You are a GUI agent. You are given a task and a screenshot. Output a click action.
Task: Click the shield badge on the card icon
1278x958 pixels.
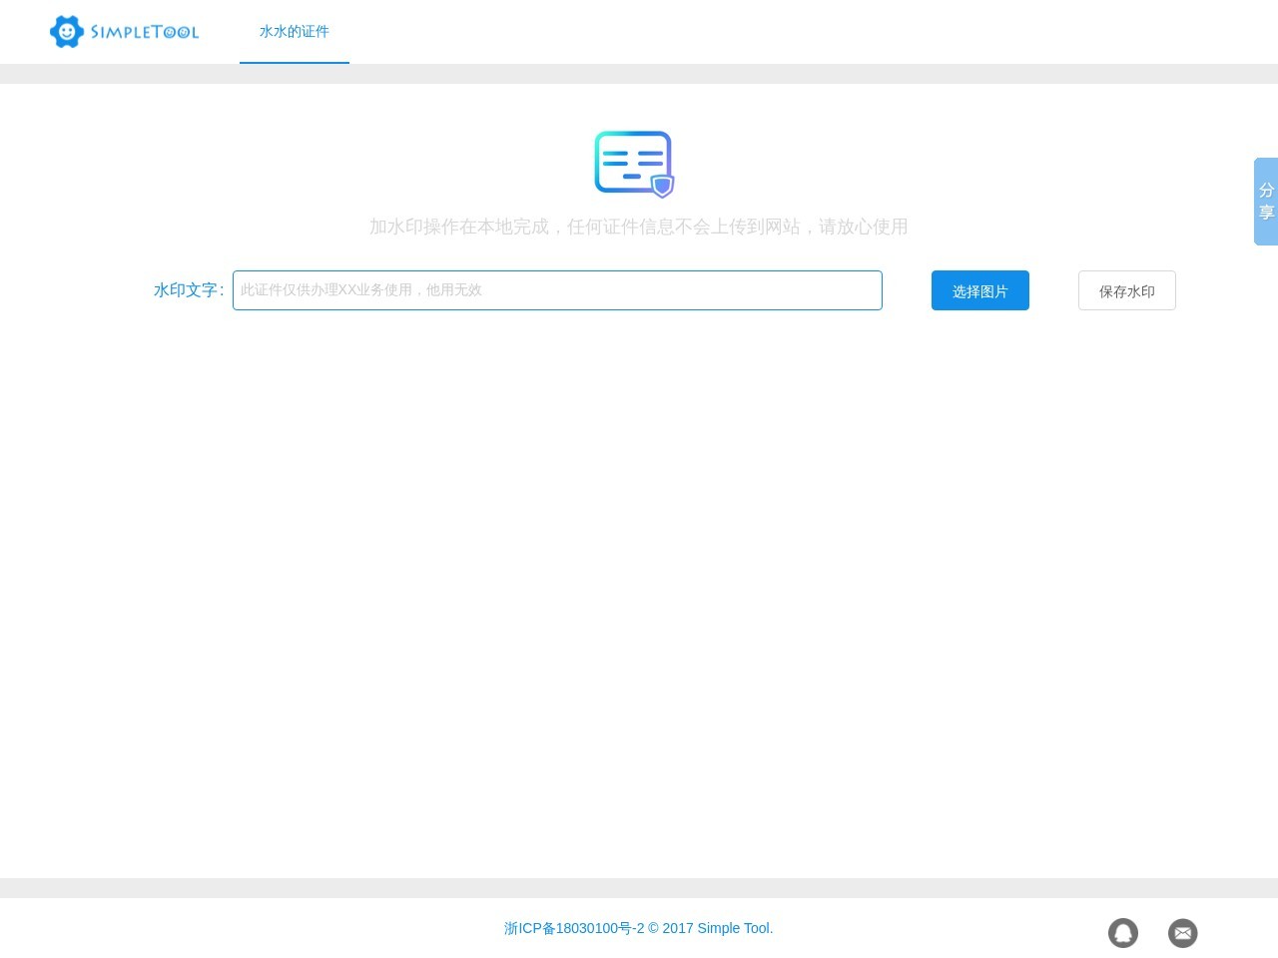coord(662,187)
